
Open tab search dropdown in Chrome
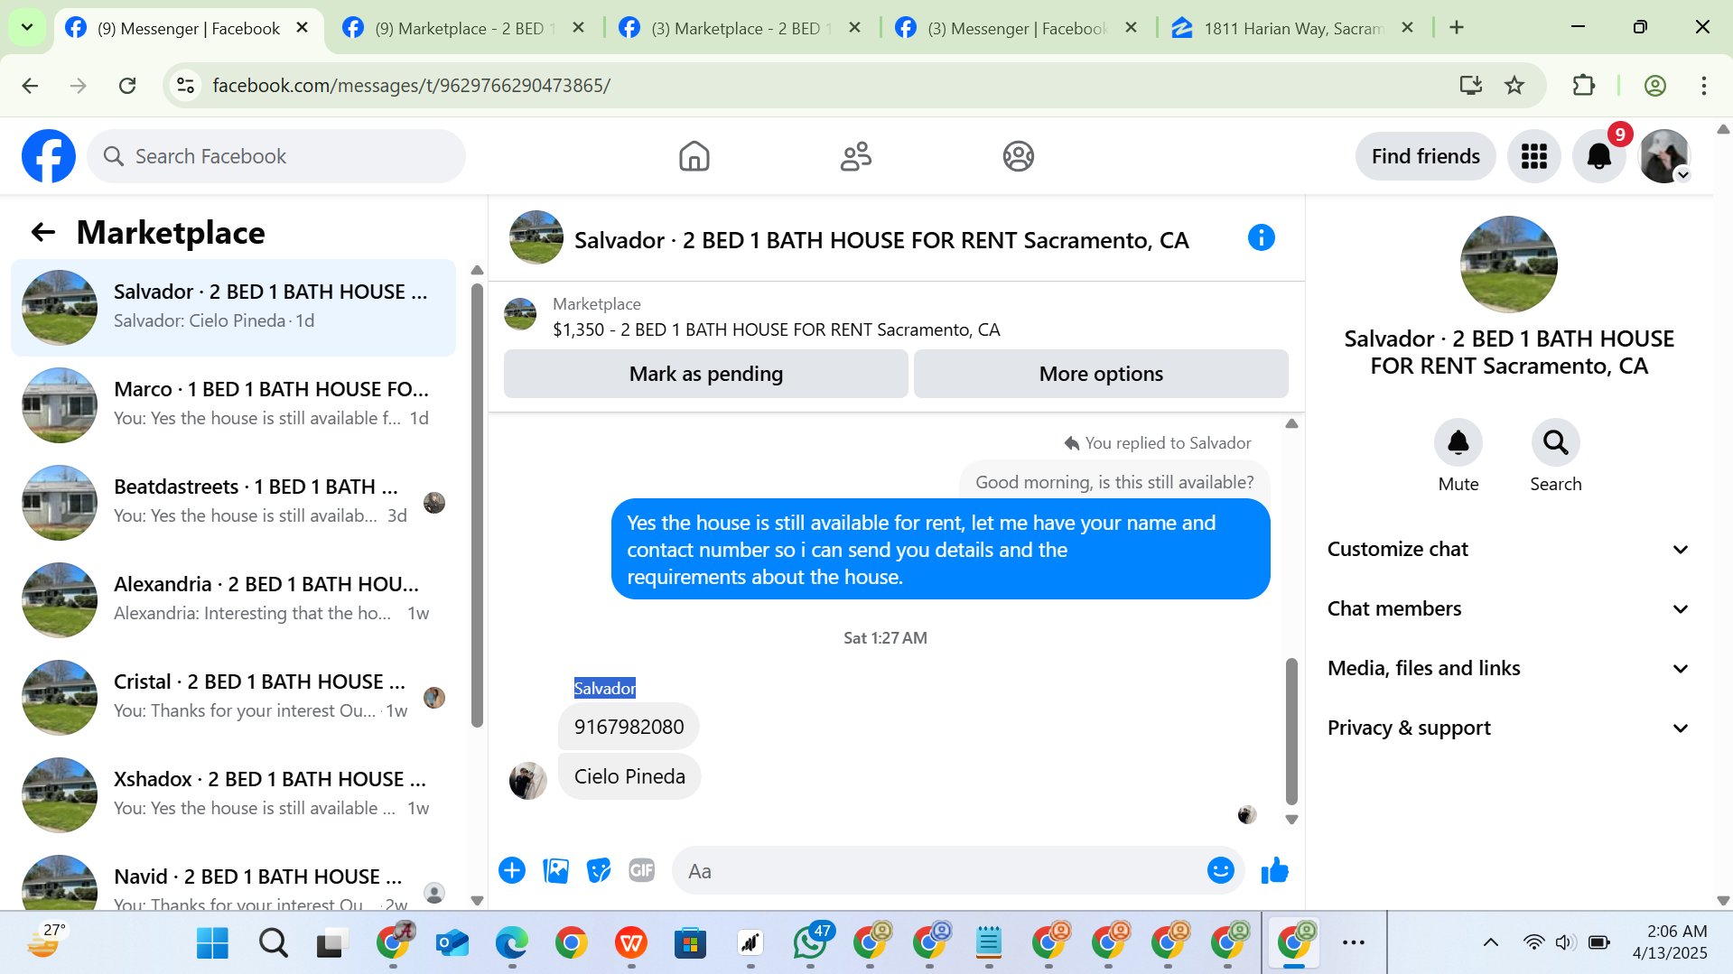point(27,28)
